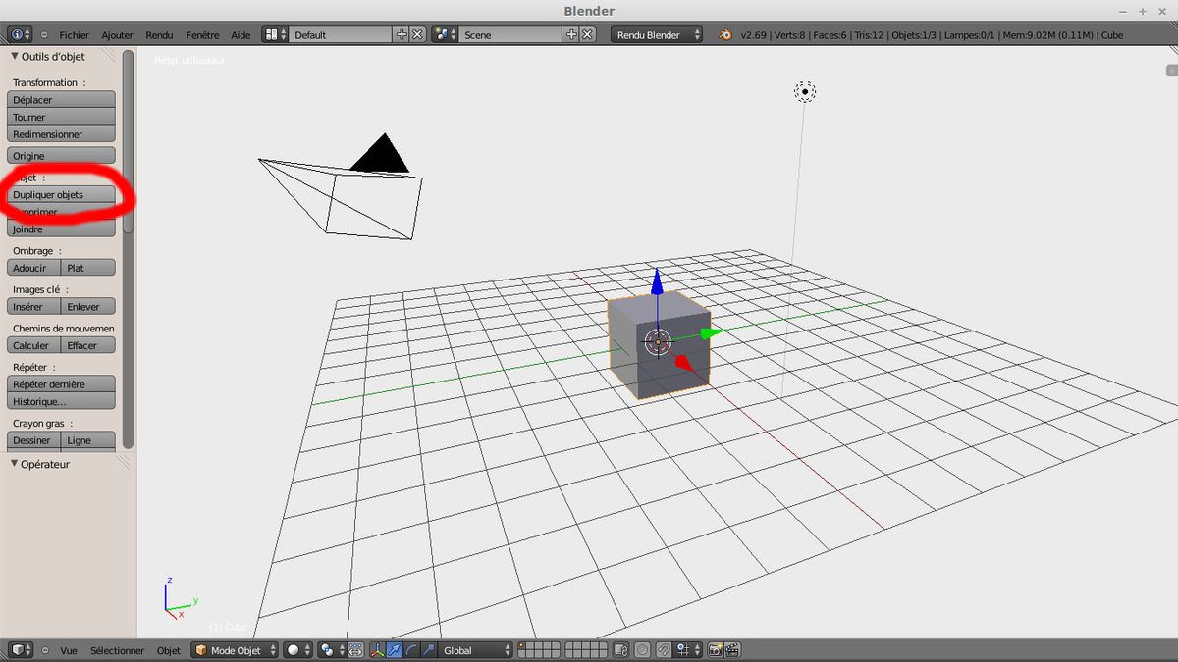Toggle the snap magnet during transform
Image resolution: width=1178 pixels, height=662 pixels.
(664, 650)
